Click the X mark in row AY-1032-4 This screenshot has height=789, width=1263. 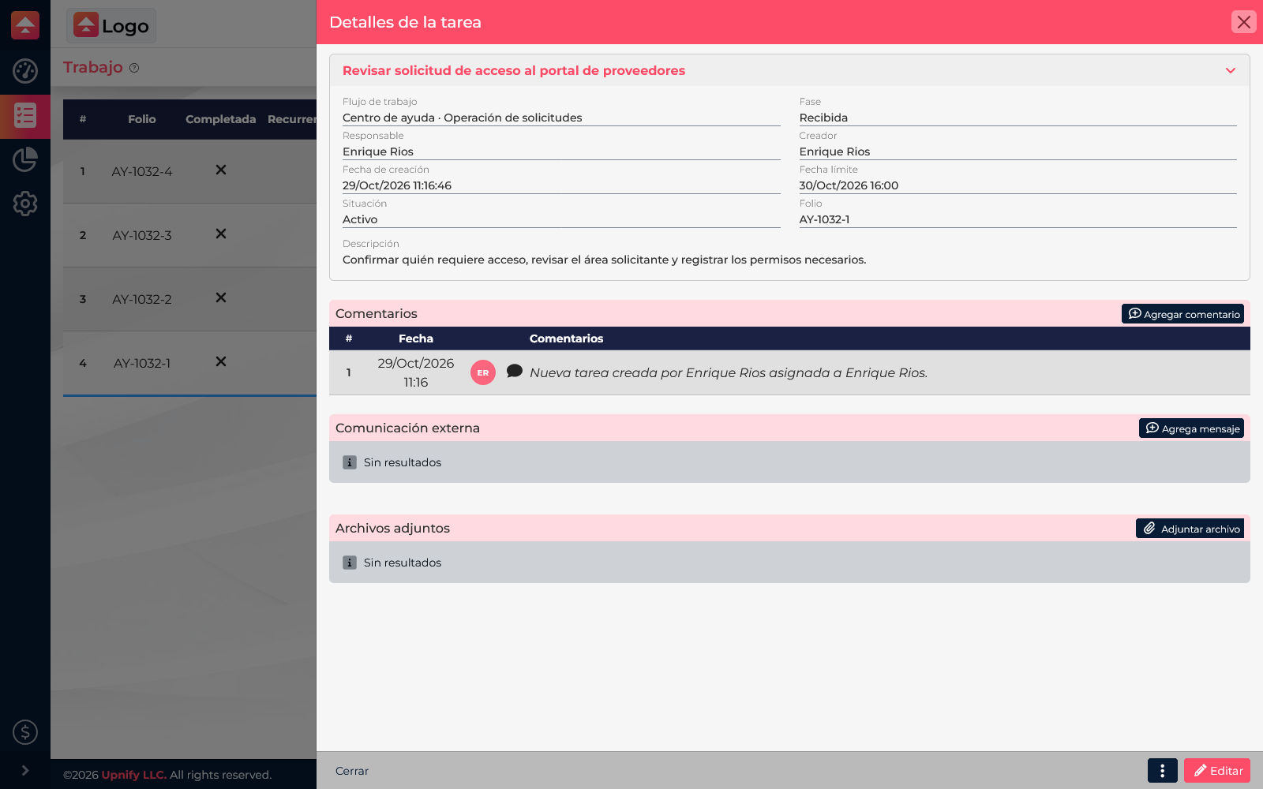click(x=221, y=170)
